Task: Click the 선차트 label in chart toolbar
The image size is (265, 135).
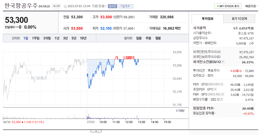Action: [x=16, y=38]
